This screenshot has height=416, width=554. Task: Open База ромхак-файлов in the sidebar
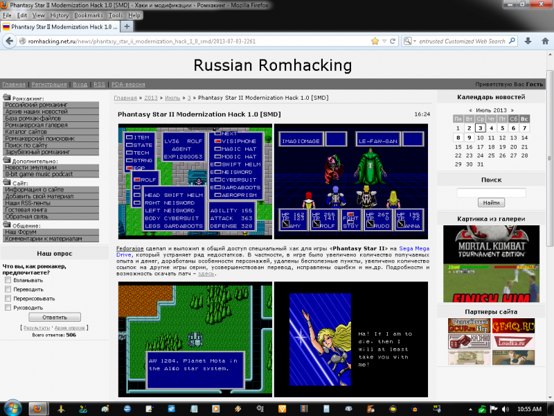tap(51, 118)
